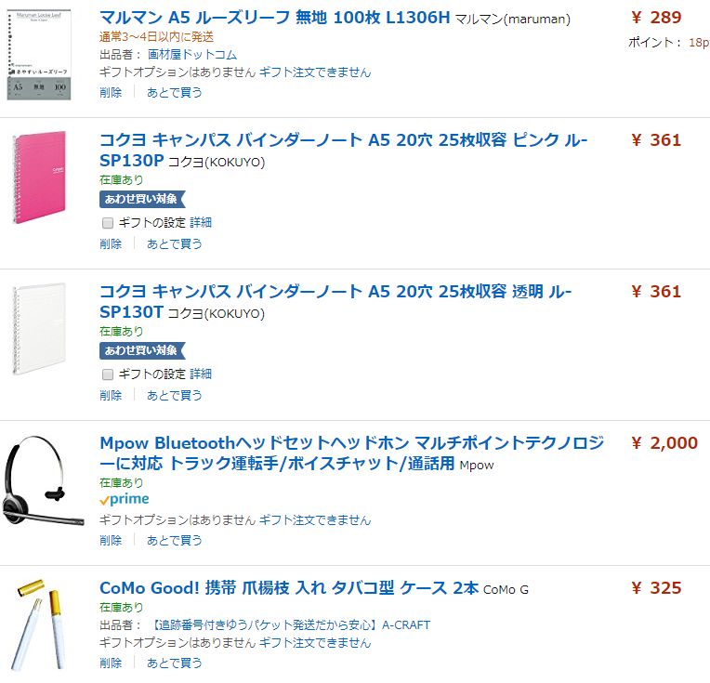
Task: Click the Prime badge under Mpow headset
Action: coord(124,500)
